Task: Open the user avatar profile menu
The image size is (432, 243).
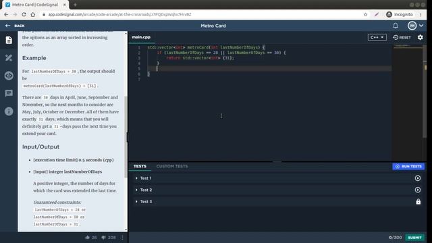Action: (412, 26)
